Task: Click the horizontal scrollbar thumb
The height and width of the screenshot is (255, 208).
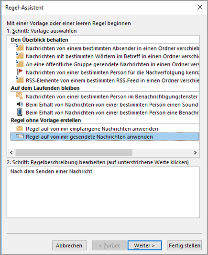Action: [x=74, y=153]
